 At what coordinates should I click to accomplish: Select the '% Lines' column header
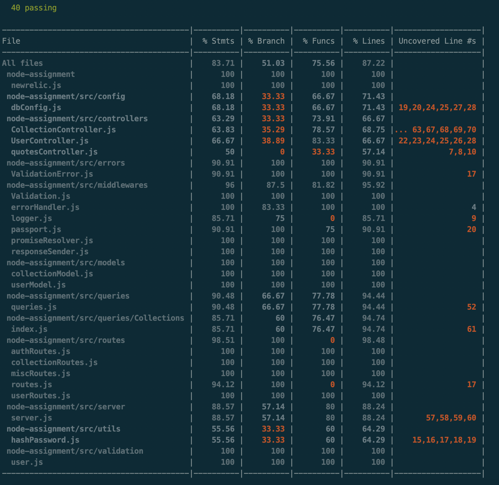click(369, 41)
